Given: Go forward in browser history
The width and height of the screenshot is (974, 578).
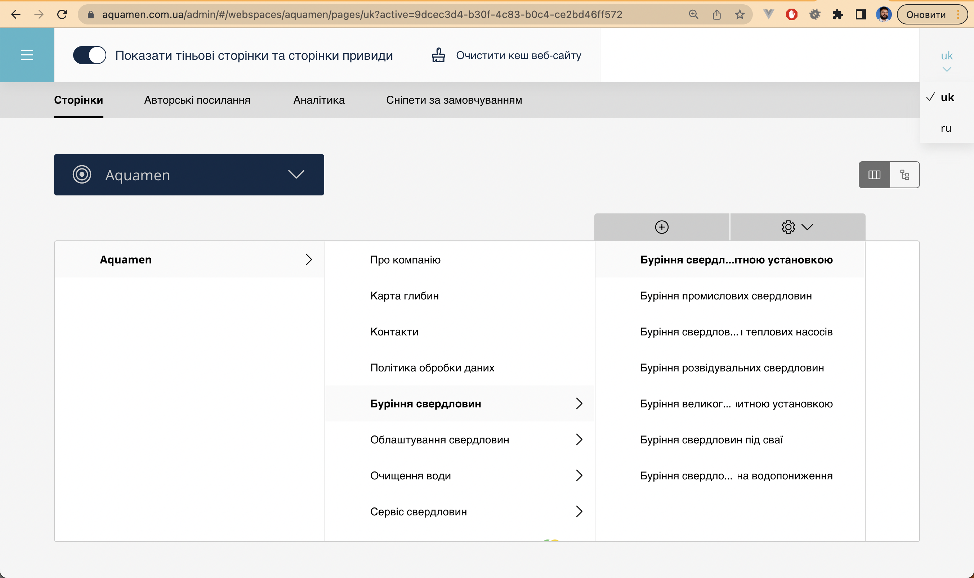Looking at the screenshot, I should [x=39, y=14].
